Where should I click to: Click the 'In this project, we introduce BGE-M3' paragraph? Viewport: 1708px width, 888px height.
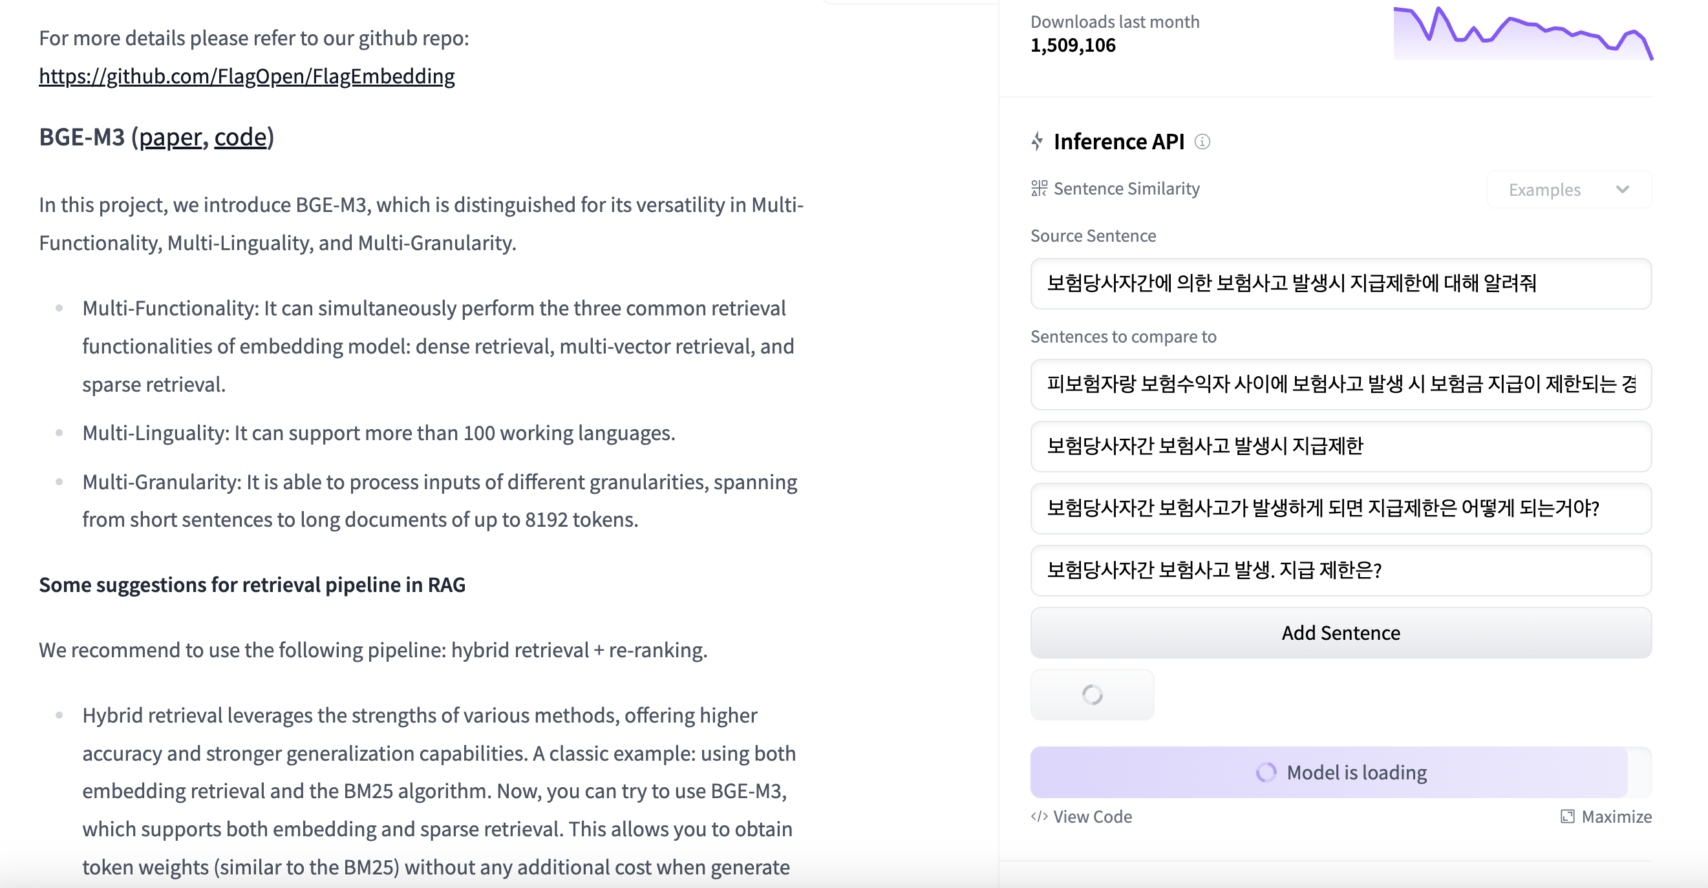[421, 224]
